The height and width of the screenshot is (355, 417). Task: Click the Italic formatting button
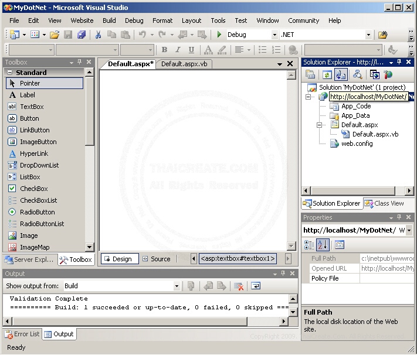178,50
